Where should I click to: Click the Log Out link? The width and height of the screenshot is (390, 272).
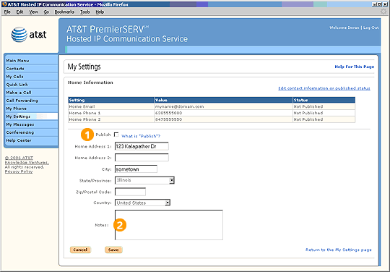tap(370, 27)
